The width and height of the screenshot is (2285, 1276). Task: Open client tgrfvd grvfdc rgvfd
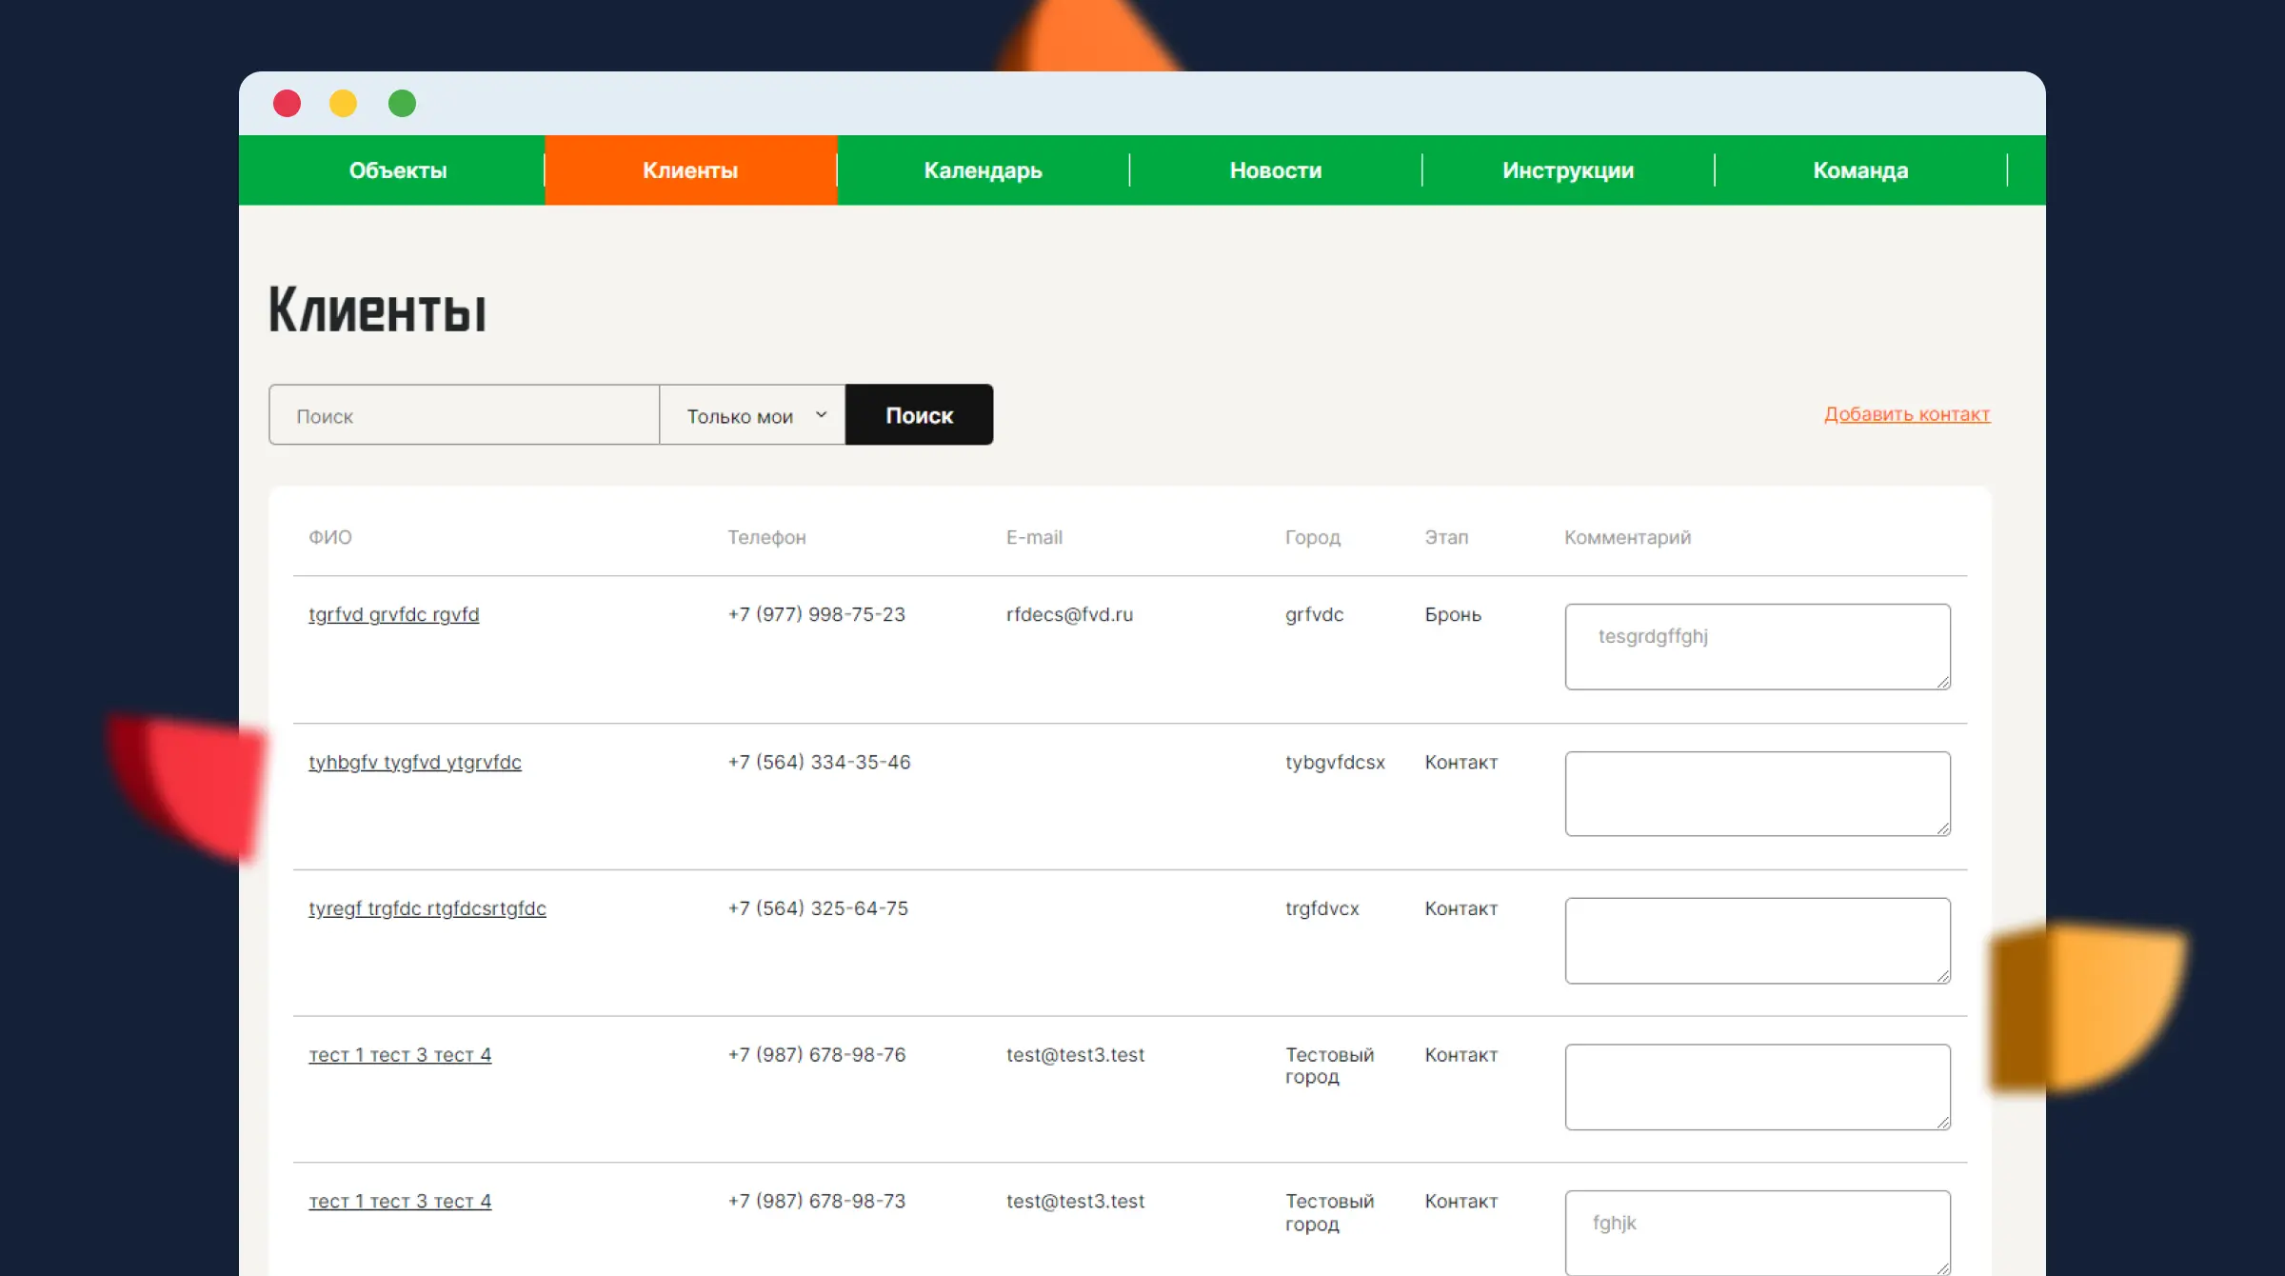[393, 615]
